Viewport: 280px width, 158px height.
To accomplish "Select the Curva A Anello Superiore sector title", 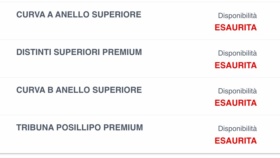I will [79, 14].
